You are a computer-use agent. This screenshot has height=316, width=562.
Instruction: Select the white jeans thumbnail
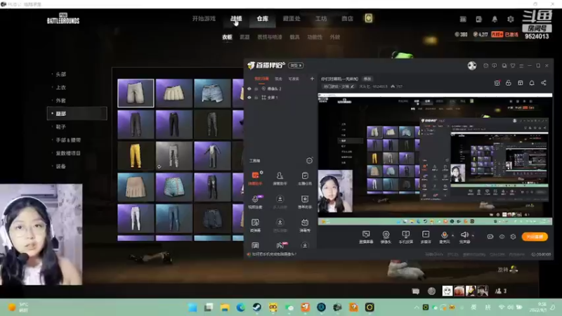136,218
